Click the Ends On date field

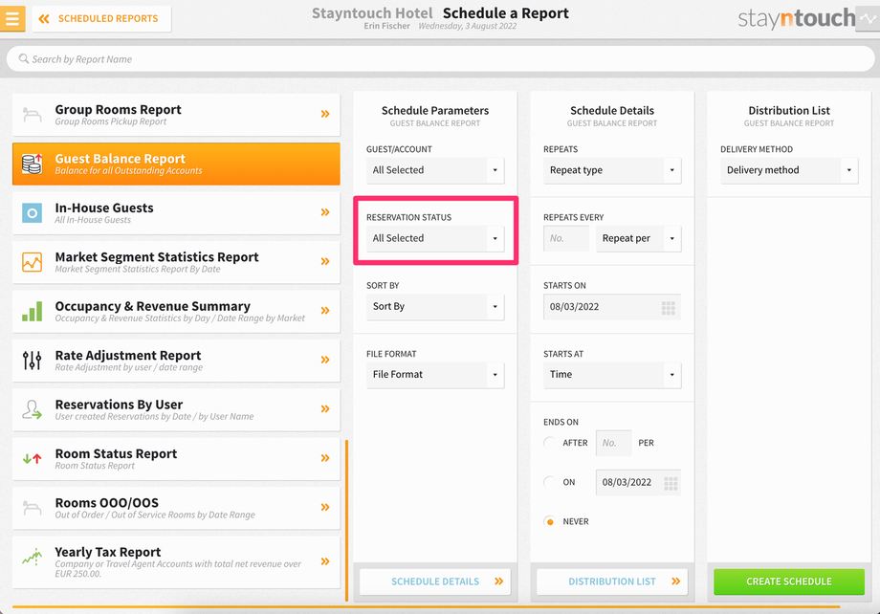pos(638,482)
